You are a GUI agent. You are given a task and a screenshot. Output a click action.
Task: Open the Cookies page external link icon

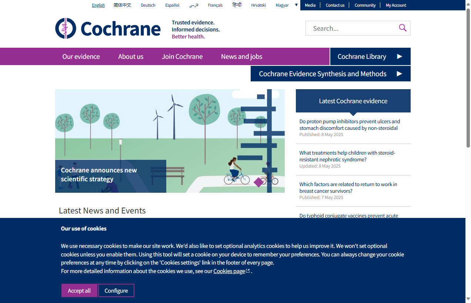[x=247, y=270]
